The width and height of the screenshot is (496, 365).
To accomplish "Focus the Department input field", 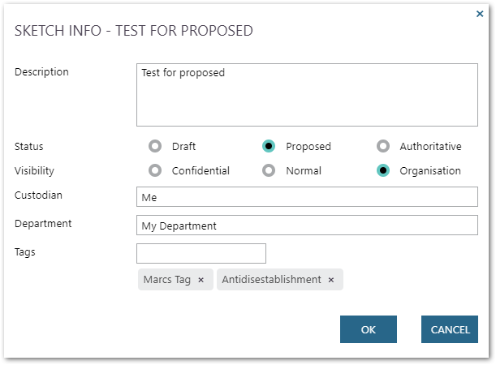I will pyautogui.click(x=307, y=225).
